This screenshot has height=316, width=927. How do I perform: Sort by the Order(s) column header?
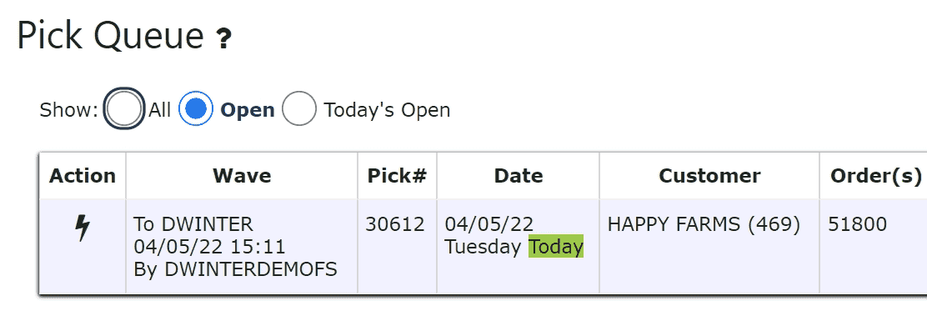[875, 176]
